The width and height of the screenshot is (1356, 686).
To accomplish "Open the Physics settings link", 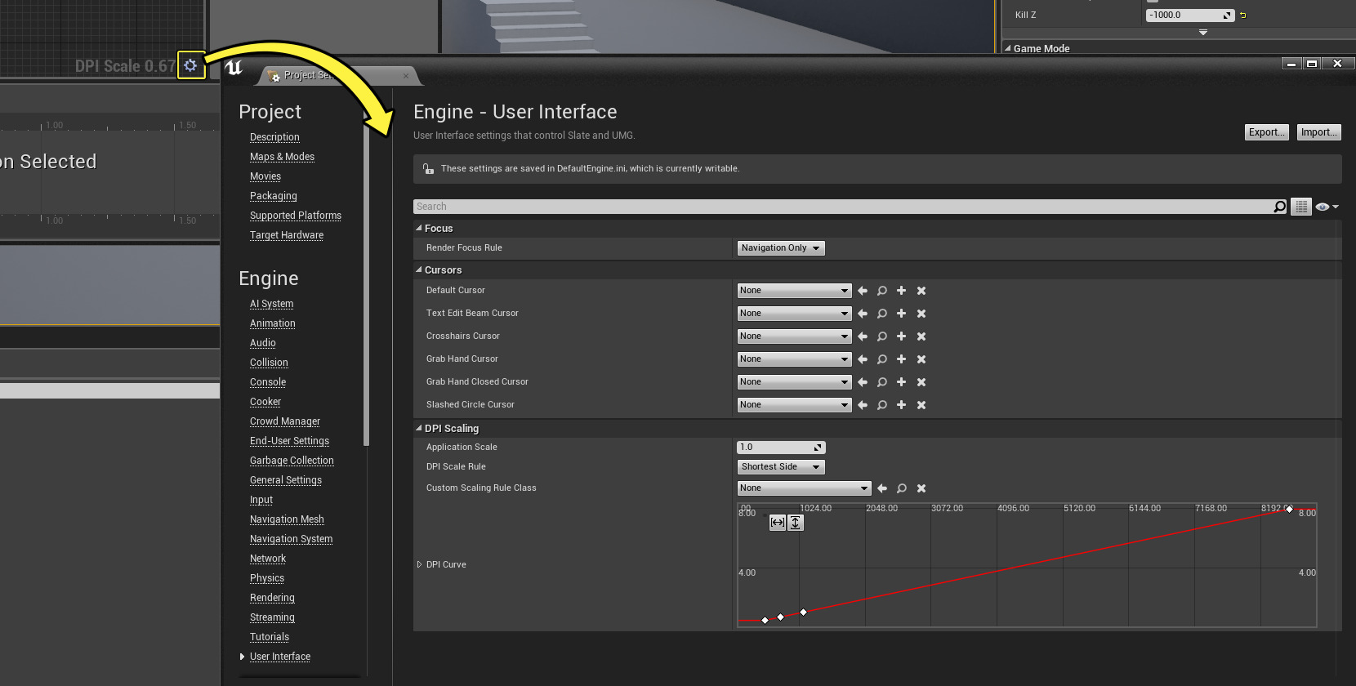I will click(x=267, y=578).
